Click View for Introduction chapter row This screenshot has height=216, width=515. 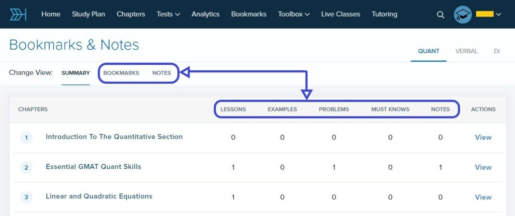tap(483, 137)
